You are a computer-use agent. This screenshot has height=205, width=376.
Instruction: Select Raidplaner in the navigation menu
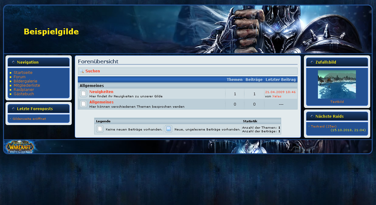[24, 90]
